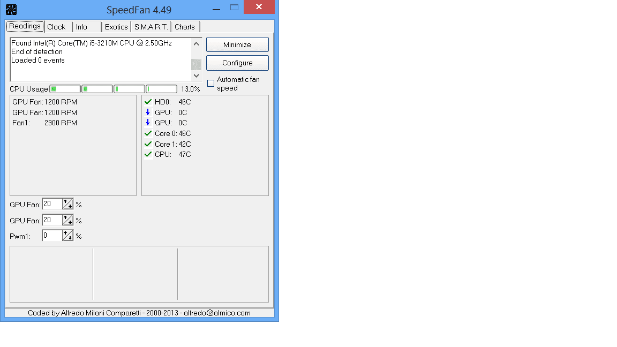Click the second GPU Fan percentage input field
Screen dimensions: 617x347
52,220
